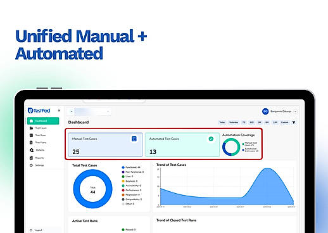This screenshot has height=233, width=328.
Task: Click the blue user avatar circle
Action: tap(265, 111)
